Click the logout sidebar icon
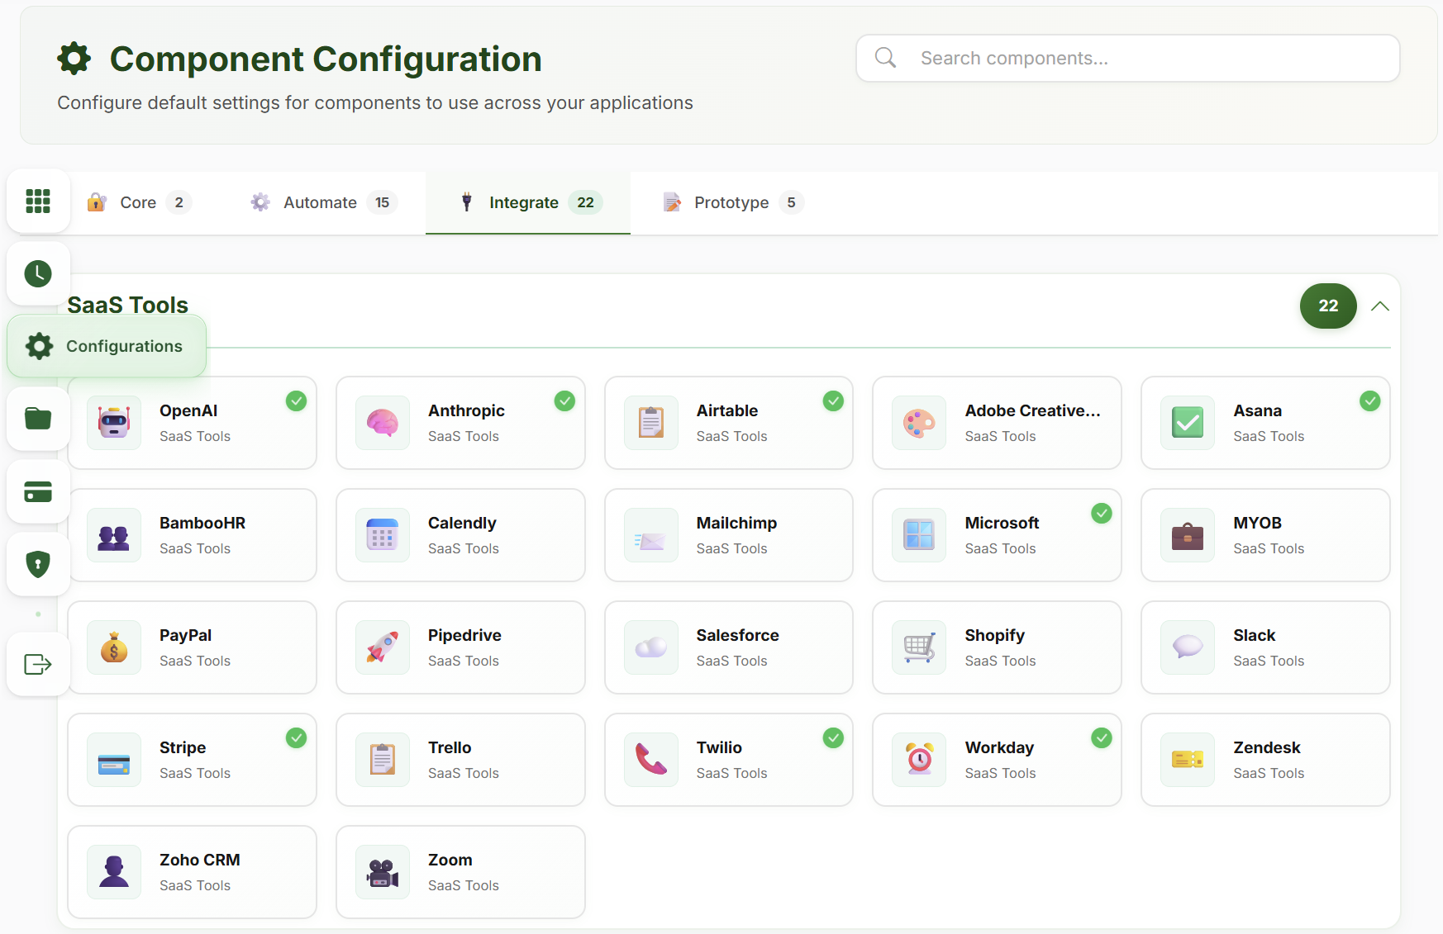 [38, 664]
